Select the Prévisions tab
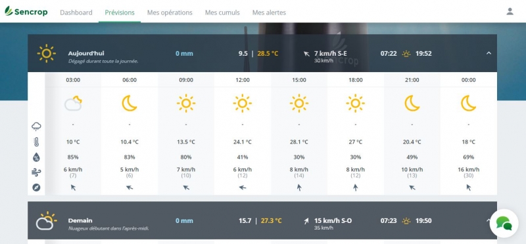Image resolution: width=526 pixels, height=244 pixels. 120,12
